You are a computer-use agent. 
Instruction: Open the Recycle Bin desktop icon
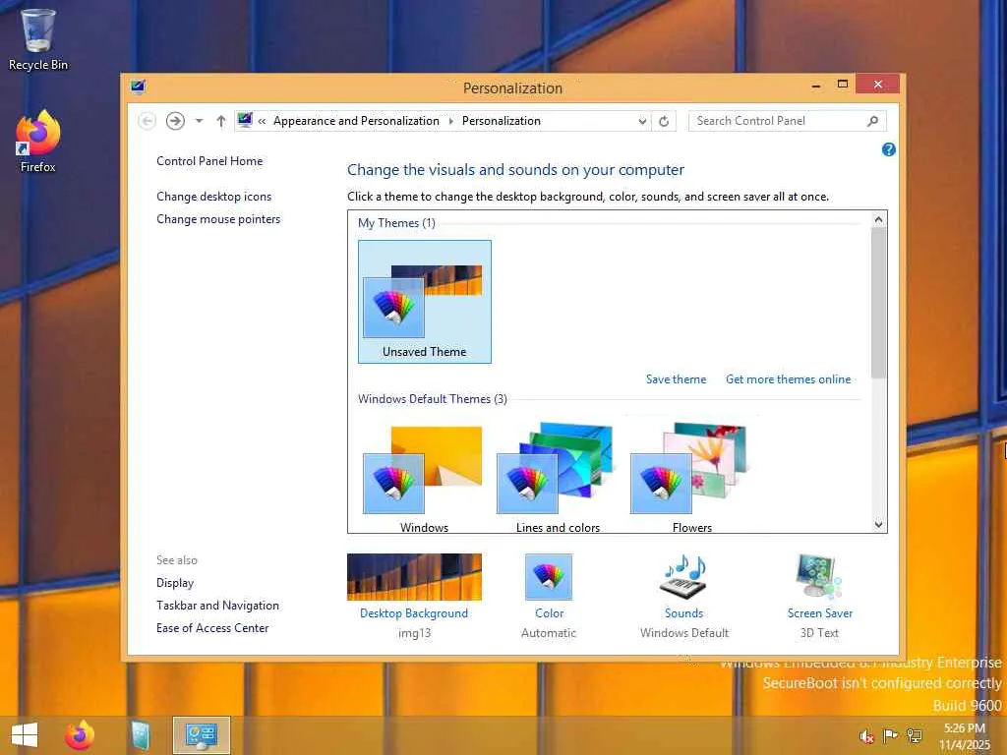(x=38, y=38)
